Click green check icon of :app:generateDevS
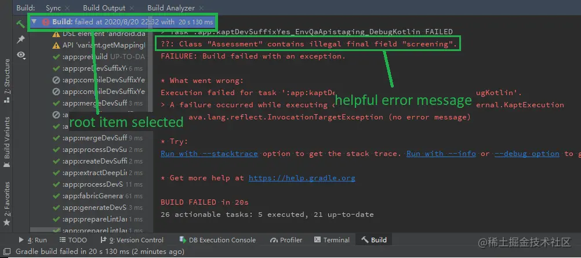581x258 pixels. click(x=56, y=207)
